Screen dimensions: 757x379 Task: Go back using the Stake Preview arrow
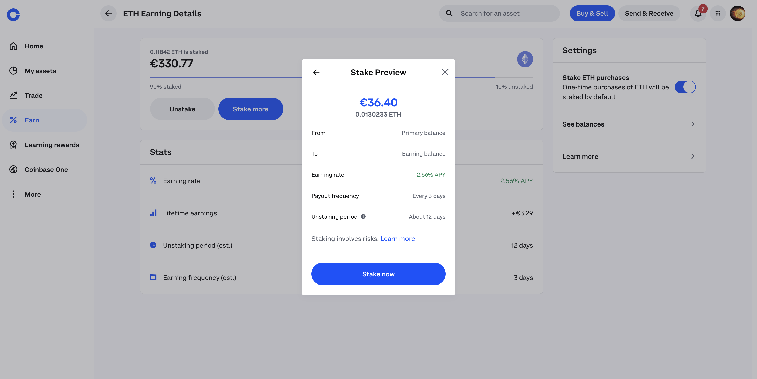point(316,72)
